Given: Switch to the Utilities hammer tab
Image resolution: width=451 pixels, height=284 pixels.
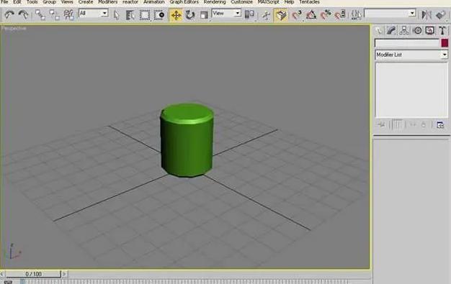Looking at the screenshot, I should (x=442, y=30).
